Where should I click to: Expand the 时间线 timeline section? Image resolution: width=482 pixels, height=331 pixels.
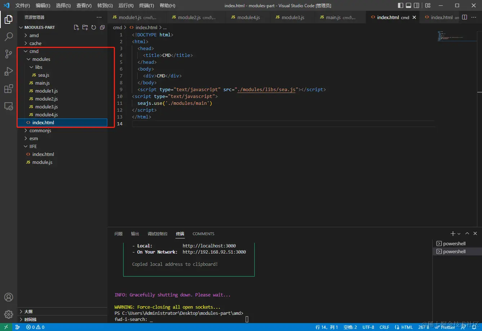point(62,319)
